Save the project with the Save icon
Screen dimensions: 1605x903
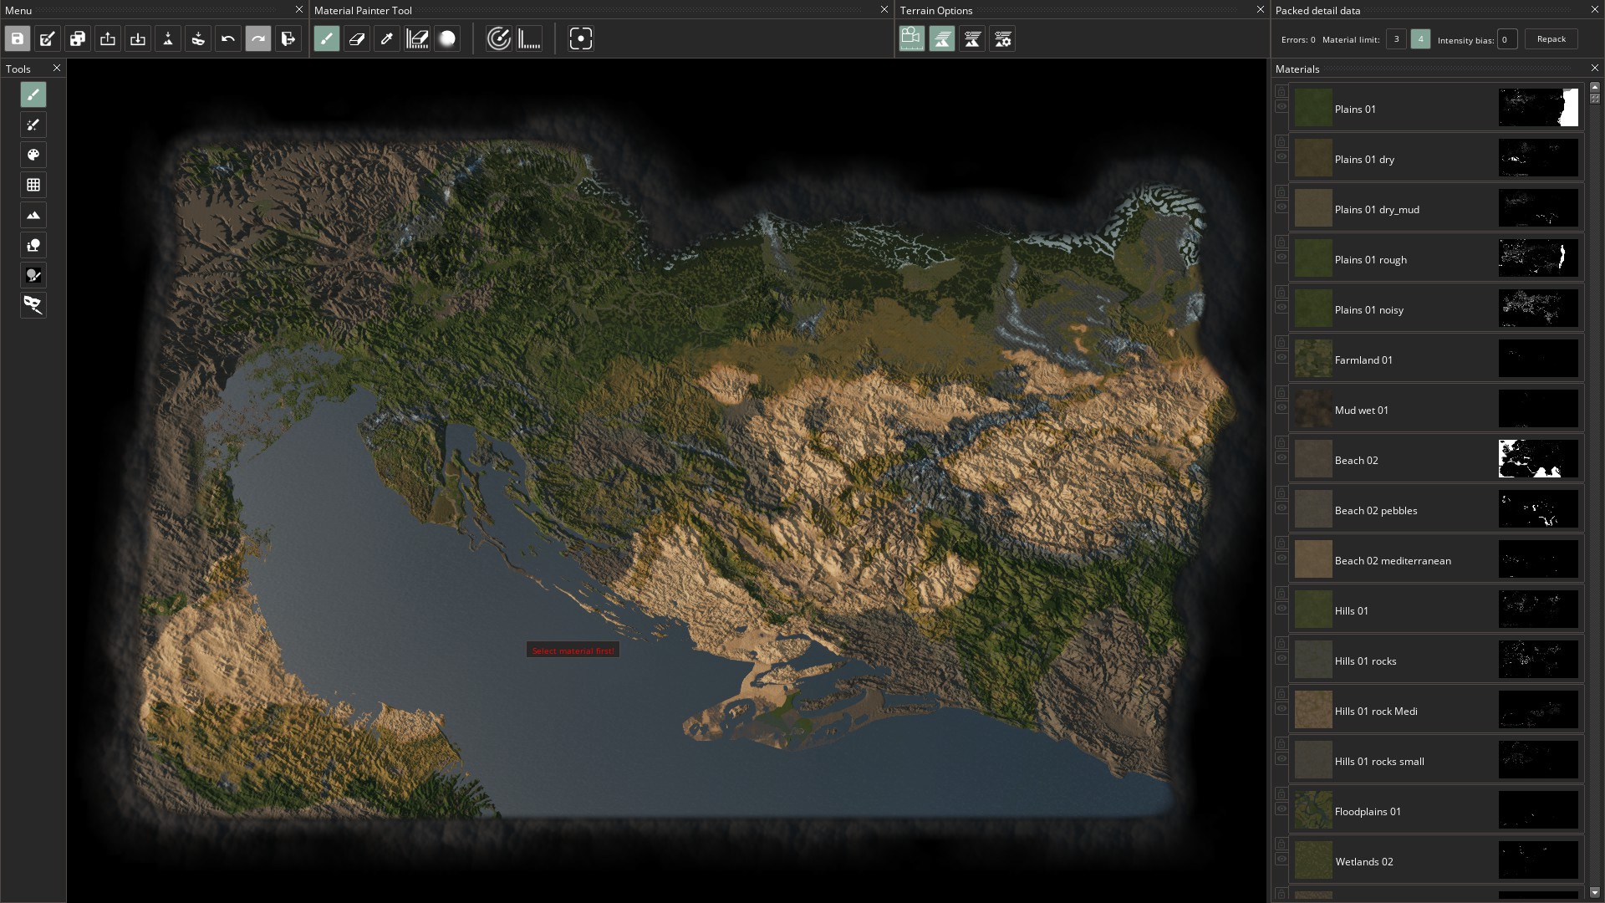[16, 38]
